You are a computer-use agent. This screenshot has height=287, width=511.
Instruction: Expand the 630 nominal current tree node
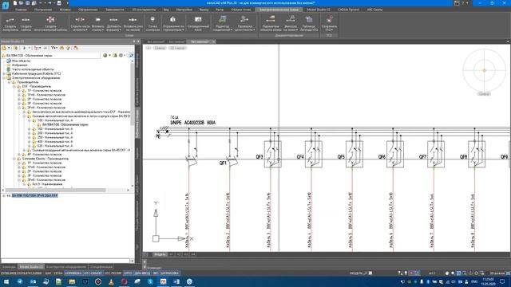(30, 146)
